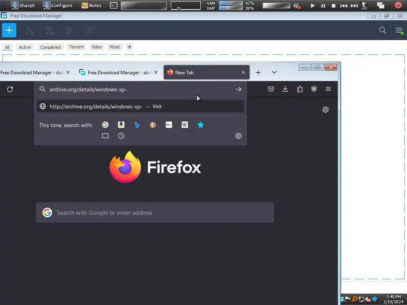This screenshot has height=305, width=407.
Task: Click the next track button
Action: click(x=354, y=6)
